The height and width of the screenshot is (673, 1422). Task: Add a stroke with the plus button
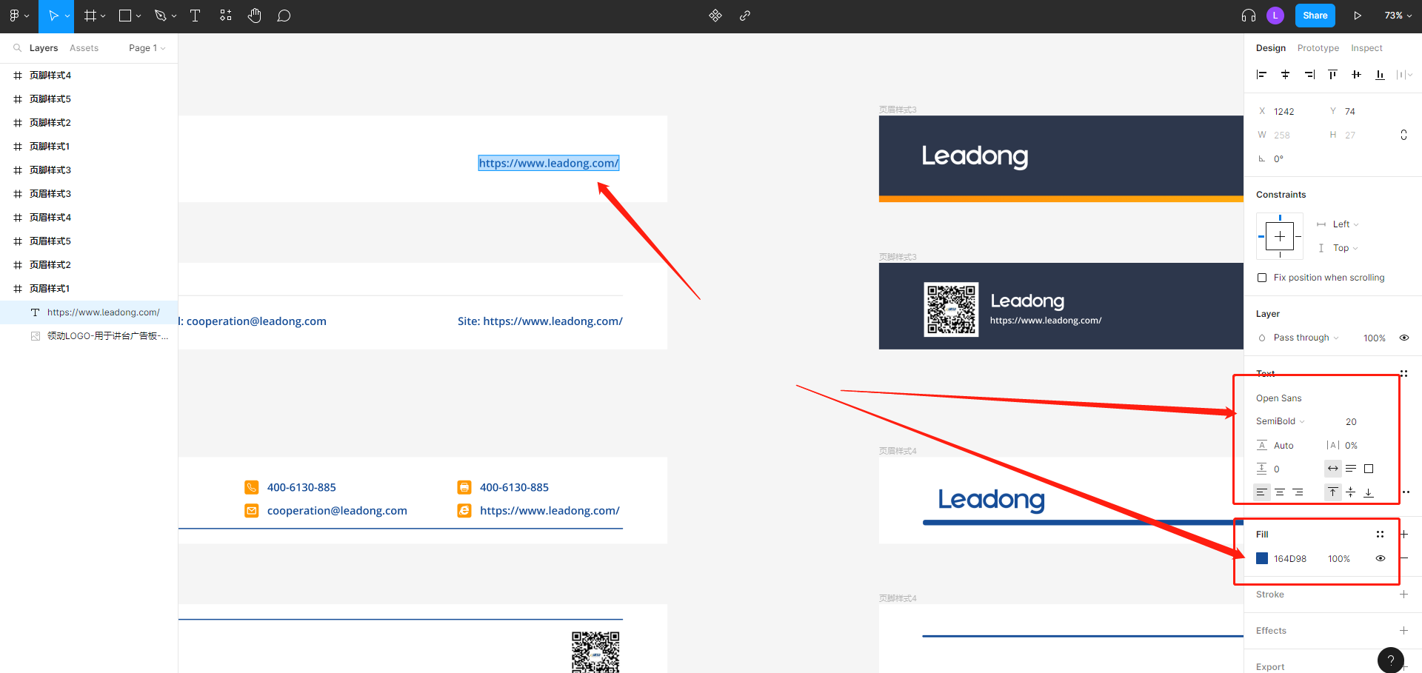click(x=1403, y=595)
